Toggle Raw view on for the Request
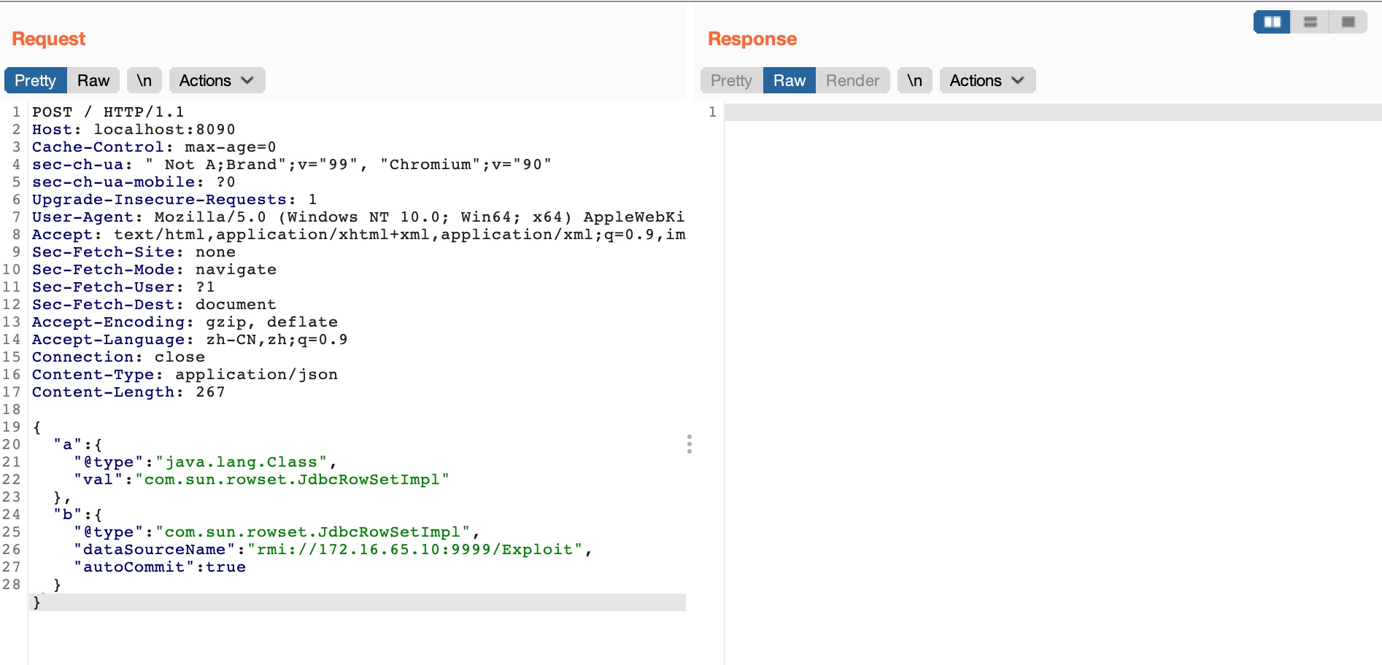This screenshot has height=665, width=1382. click(92, 80)
